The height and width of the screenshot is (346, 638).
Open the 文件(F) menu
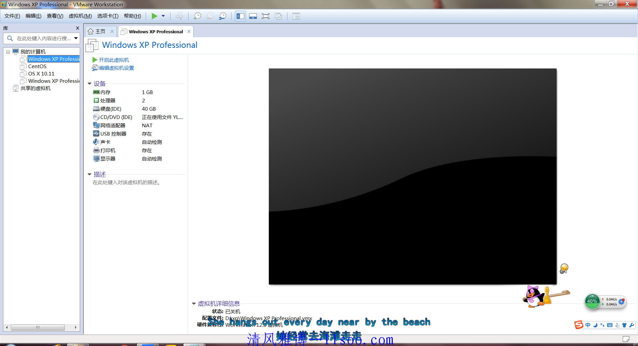[x=12, y=16]
